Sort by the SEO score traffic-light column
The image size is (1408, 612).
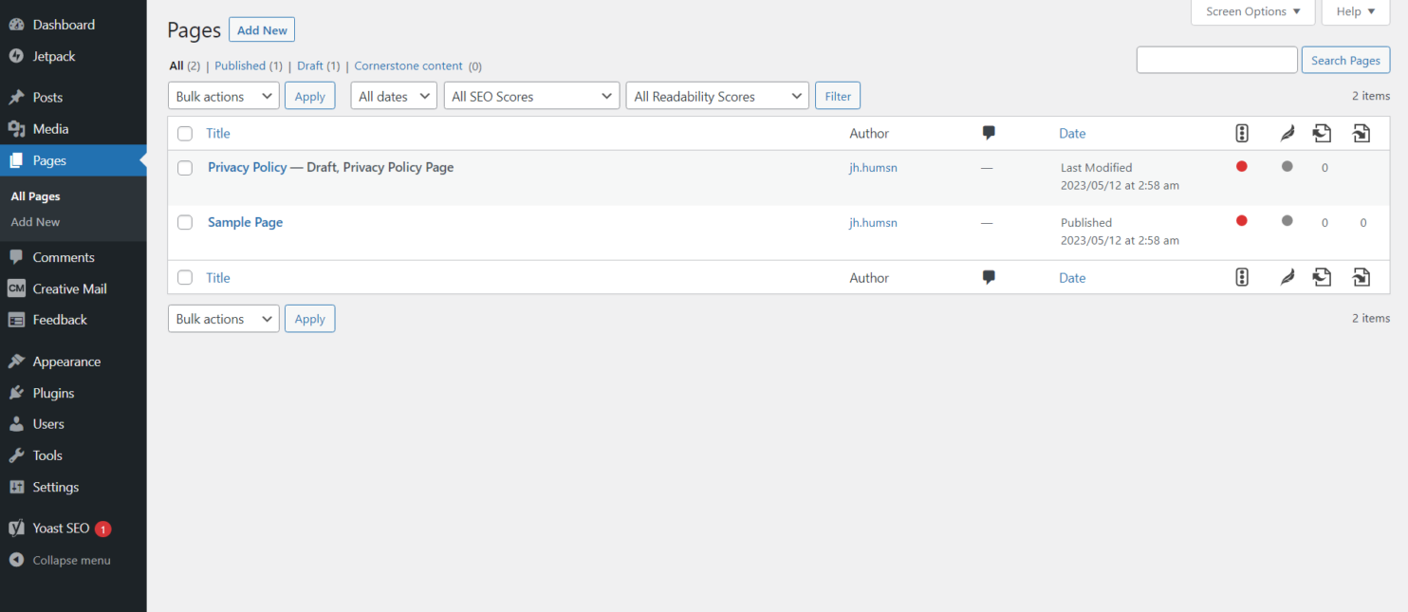1241,133
